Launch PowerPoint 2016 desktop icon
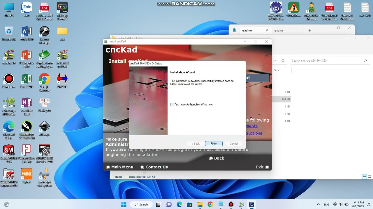The height and width of the screenshot is (209, 373). pyautogui.click(x=27, y=59)
